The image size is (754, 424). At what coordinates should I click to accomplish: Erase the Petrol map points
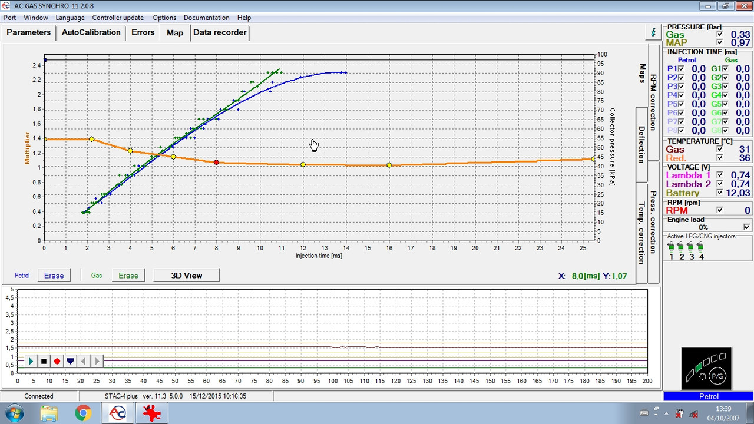click(x=54, y=275)
